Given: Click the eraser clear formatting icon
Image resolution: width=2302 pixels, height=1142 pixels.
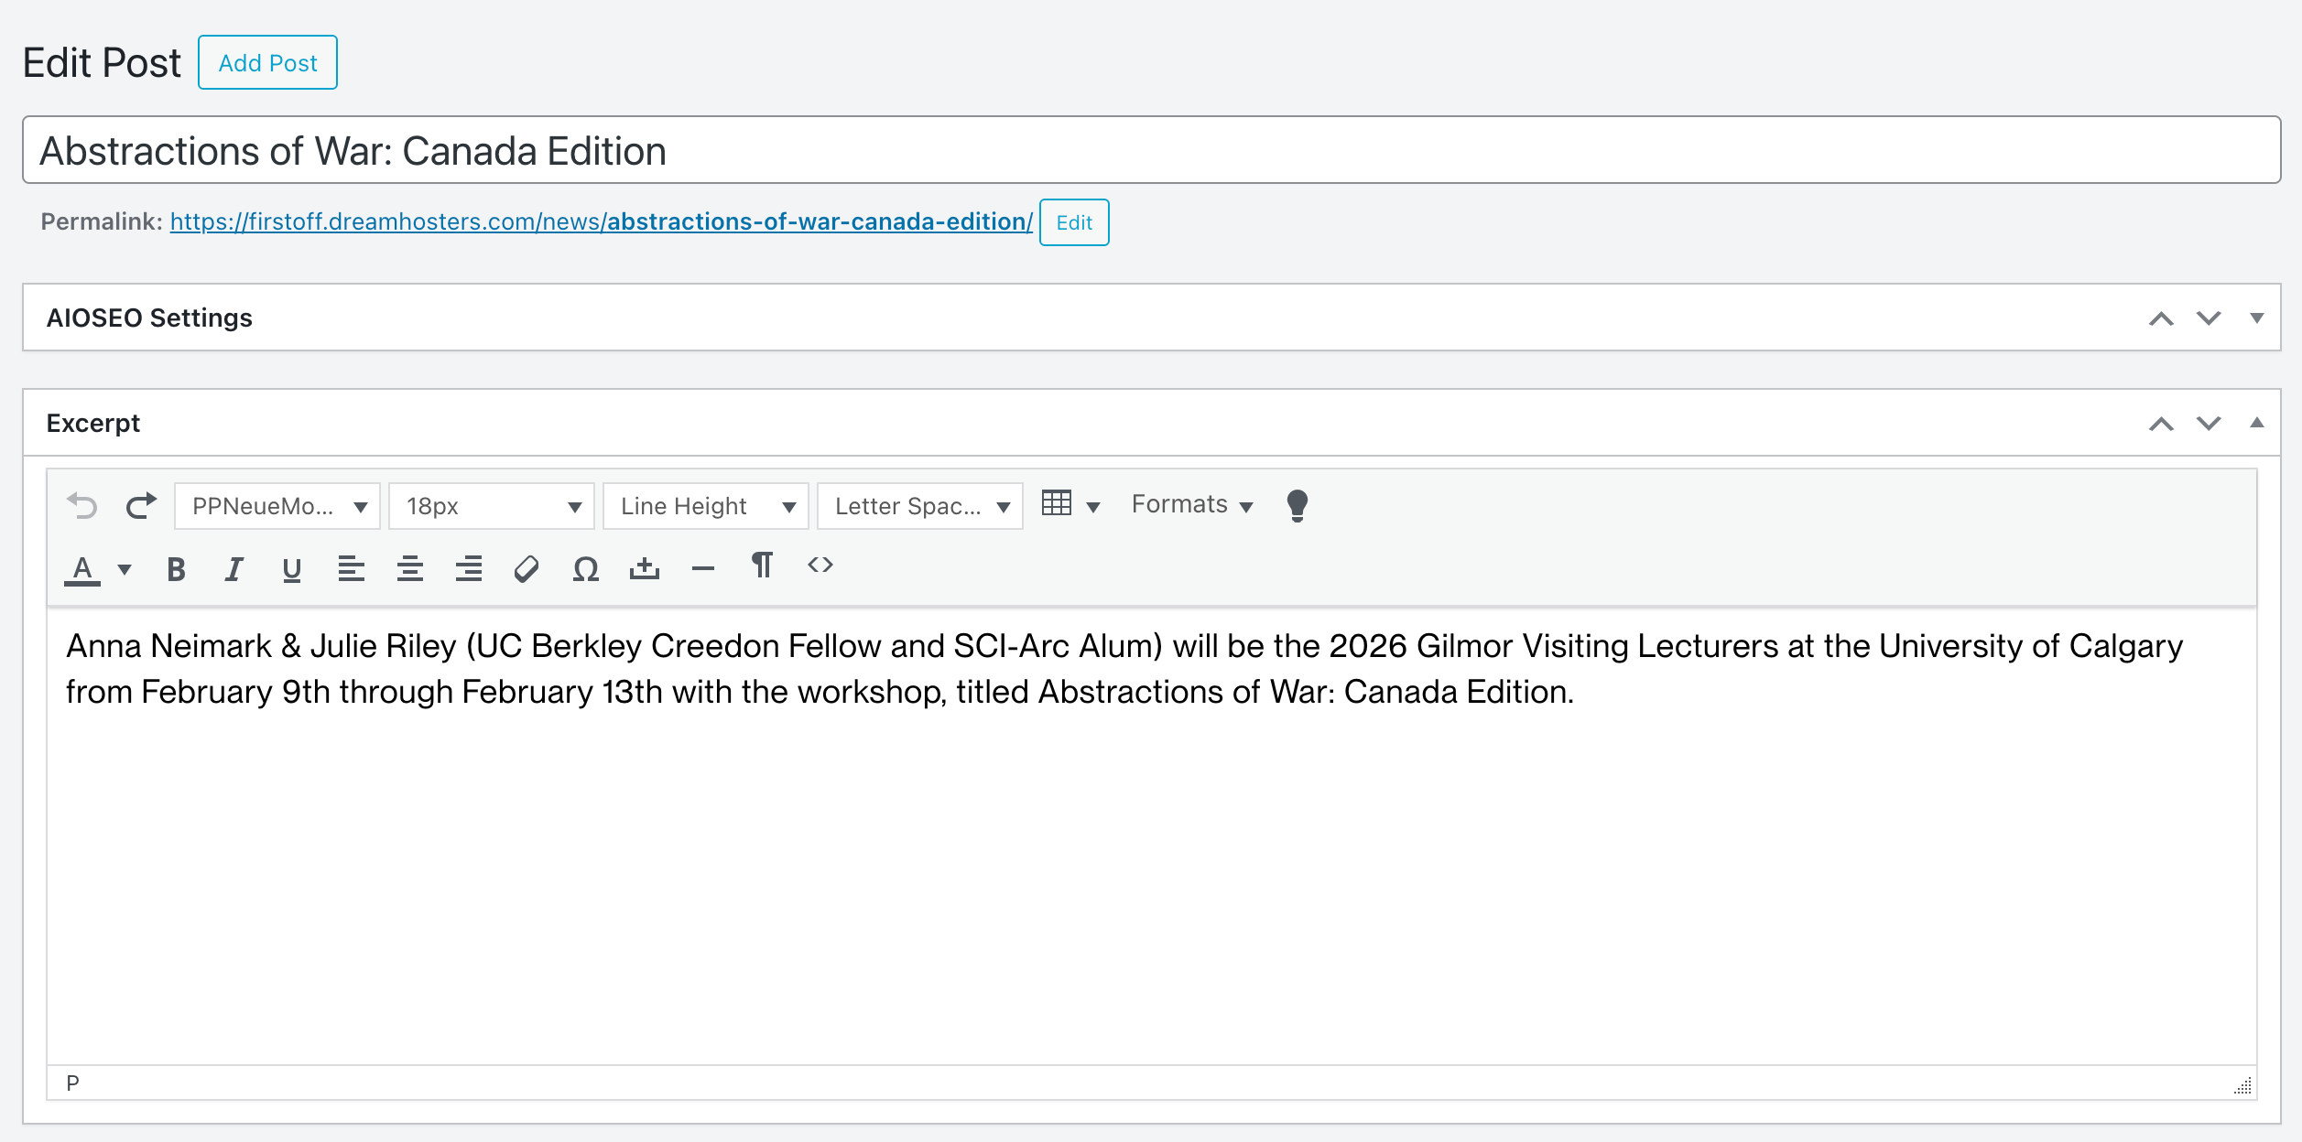Looking at the screenshot, I should click(527, 569).
